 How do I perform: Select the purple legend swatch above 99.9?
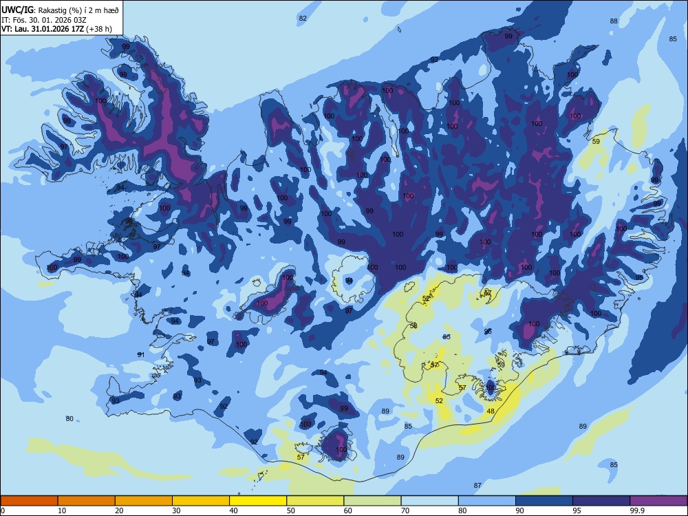click(x=658, y=501)
